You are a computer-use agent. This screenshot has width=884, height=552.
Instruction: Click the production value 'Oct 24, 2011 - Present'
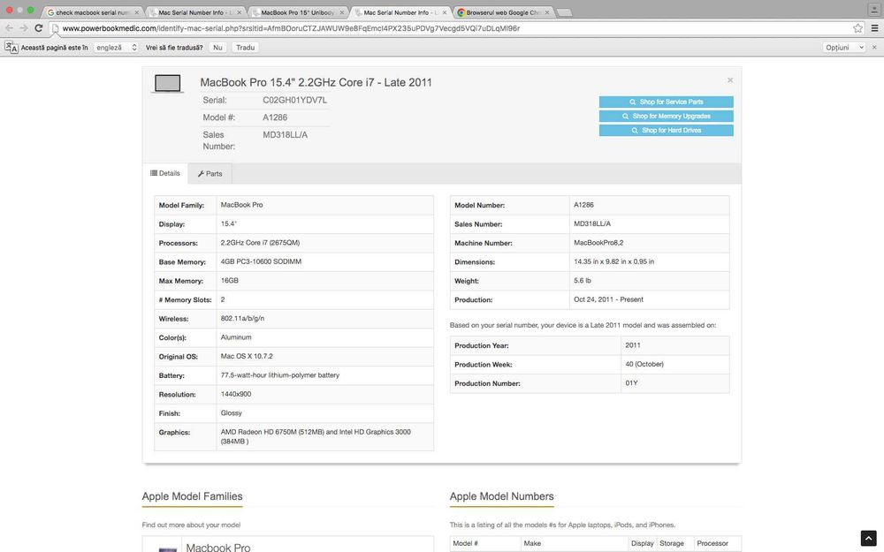click(608, 299)
